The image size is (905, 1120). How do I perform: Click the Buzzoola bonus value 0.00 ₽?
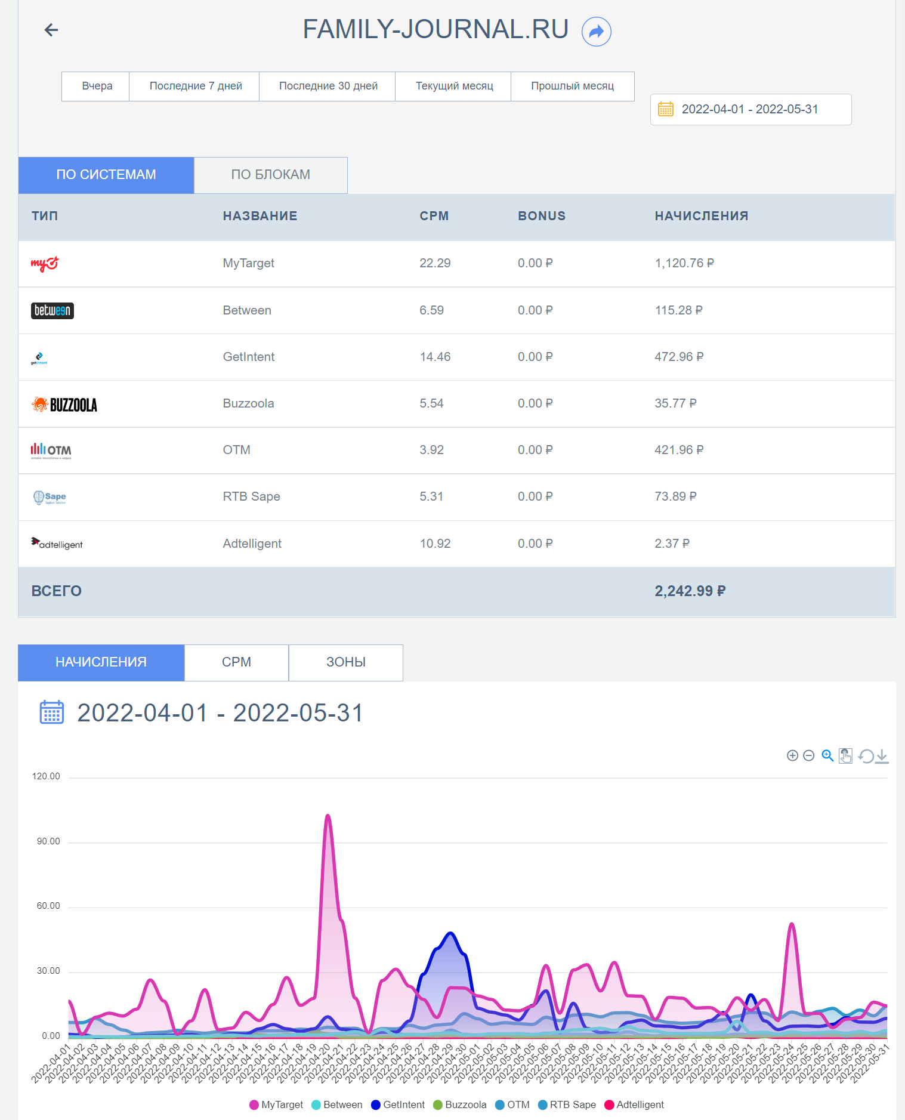point(535,403)
